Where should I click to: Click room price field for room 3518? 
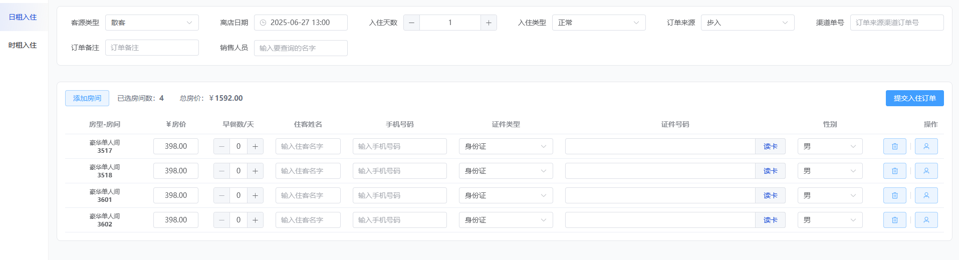tap(176, 171)
